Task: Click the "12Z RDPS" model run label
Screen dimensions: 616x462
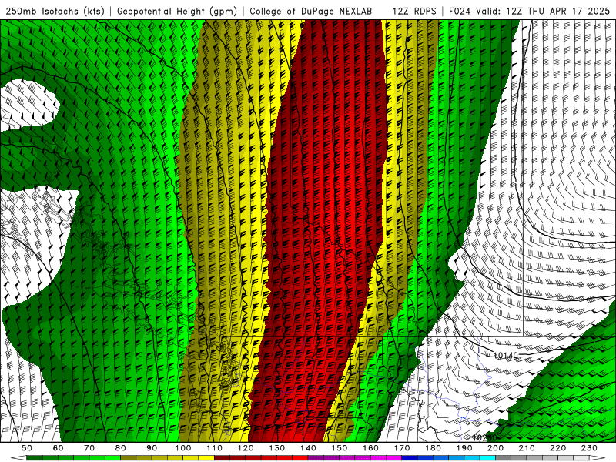Action: click(x=414, y=12)
